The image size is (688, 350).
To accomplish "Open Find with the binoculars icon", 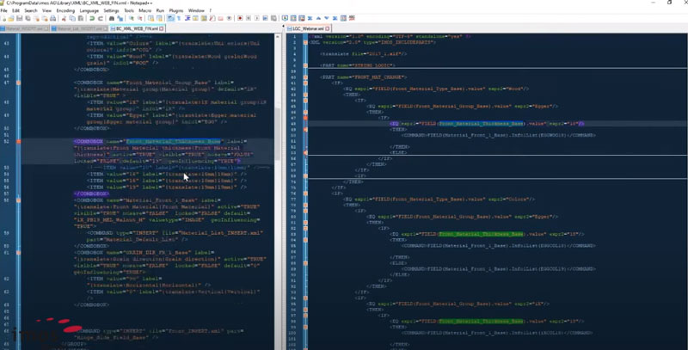I will click(112, 18).
